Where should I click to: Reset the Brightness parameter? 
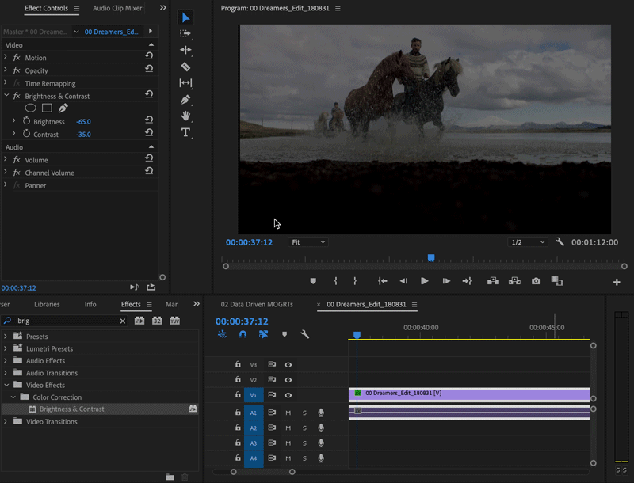(149, 121)
